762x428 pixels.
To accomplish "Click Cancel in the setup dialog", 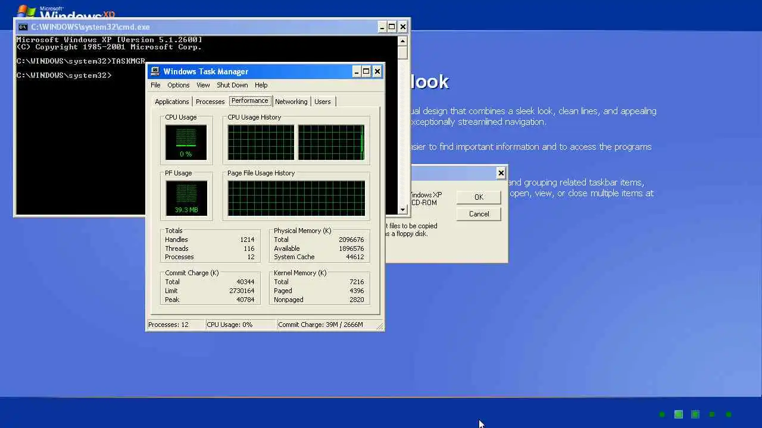I will coord(479,214).
